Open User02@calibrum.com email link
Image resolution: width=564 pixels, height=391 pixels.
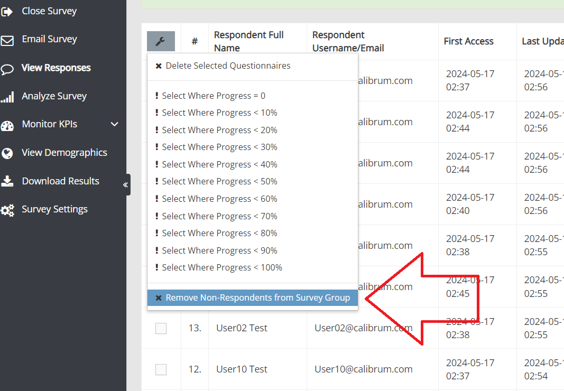[363, 328]
